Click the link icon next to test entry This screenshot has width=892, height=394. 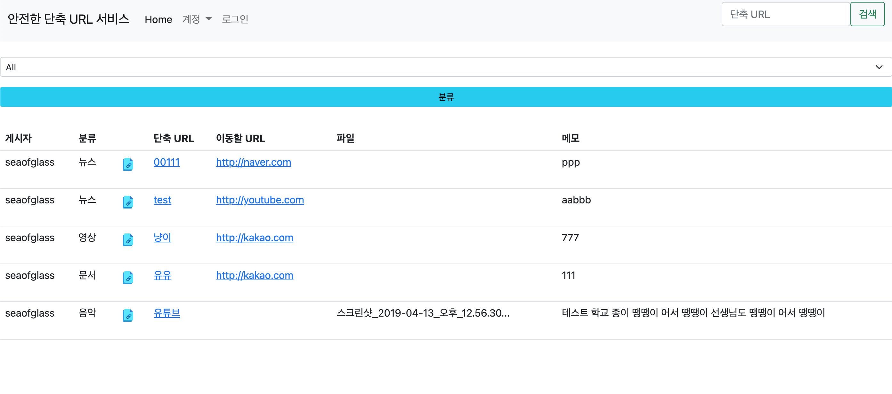coord(128,202)
